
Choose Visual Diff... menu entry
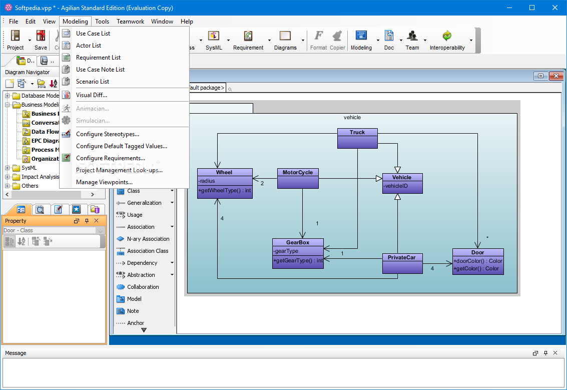125,95
